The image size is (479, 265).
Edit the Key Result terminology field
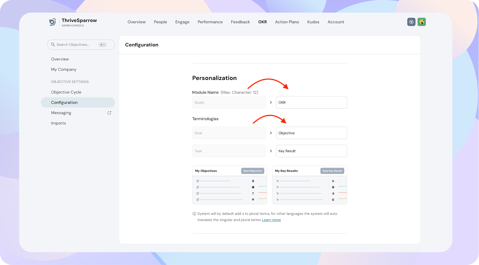coord(311,151)
